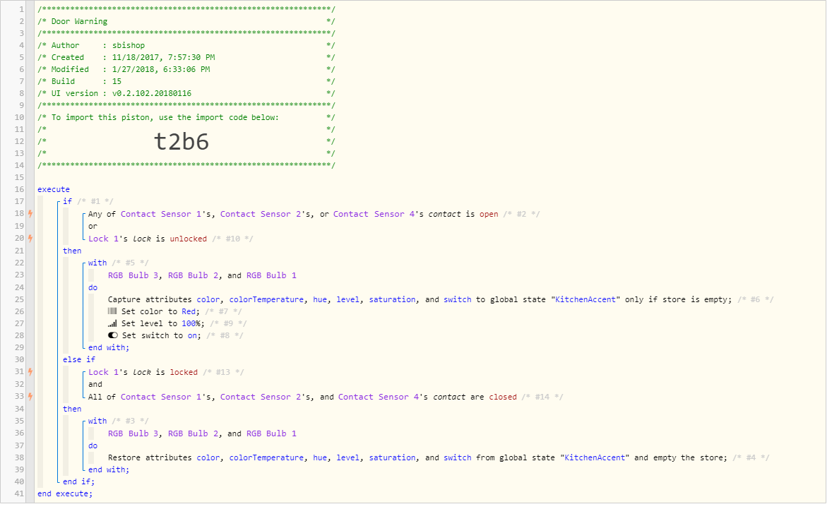Click the 'with' keyword on line 35
The image size is (832, 509).
(97, 421)
